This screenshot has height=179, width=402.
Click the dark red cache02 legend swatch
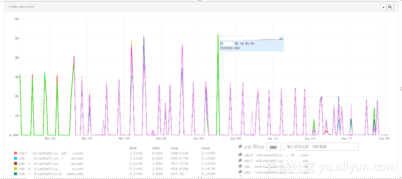tap(16, 163)
